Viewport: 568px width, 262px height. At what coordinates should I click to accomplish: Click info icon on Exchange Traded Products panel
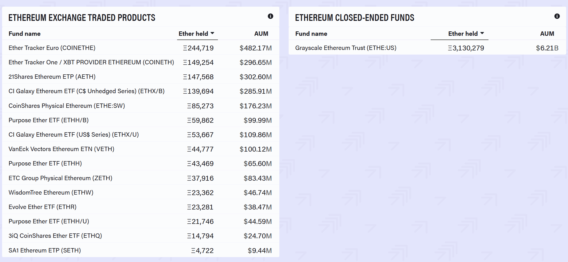(x=270, y=16)
